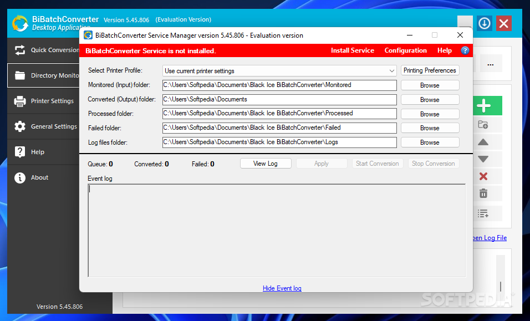Click the red X remove item icon
Screen dimensions: 530x321
[483, 176]
